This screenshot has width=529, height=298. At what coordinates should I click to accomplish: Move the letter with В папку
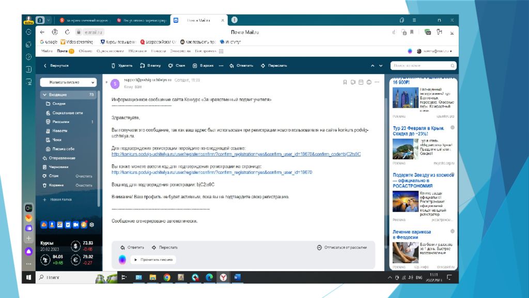pos(150,66)
